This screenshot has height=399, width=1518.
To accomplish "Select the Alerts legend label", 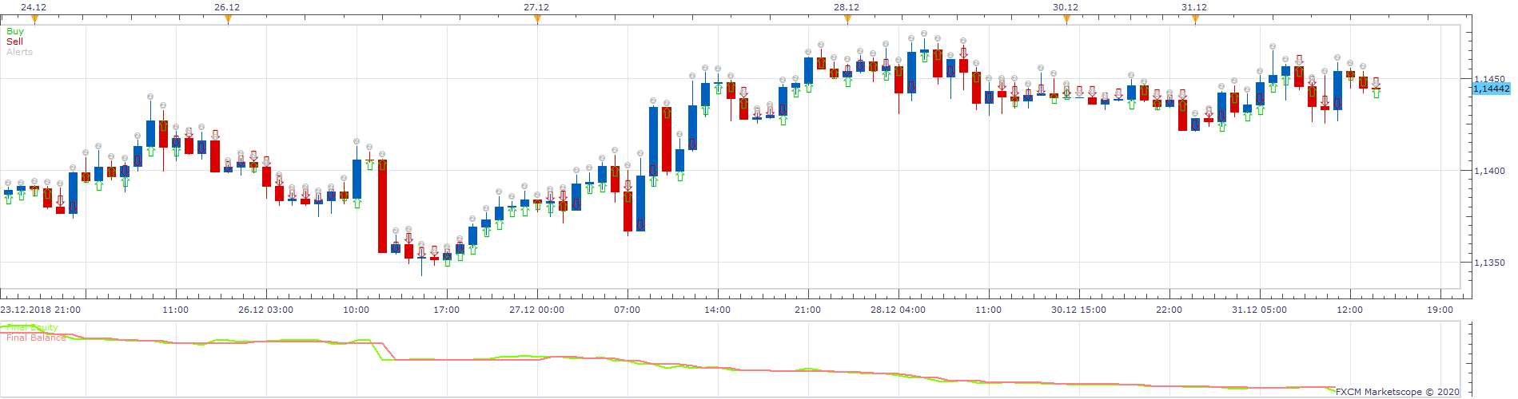I will pyautogui.click(x=19, y=52).
